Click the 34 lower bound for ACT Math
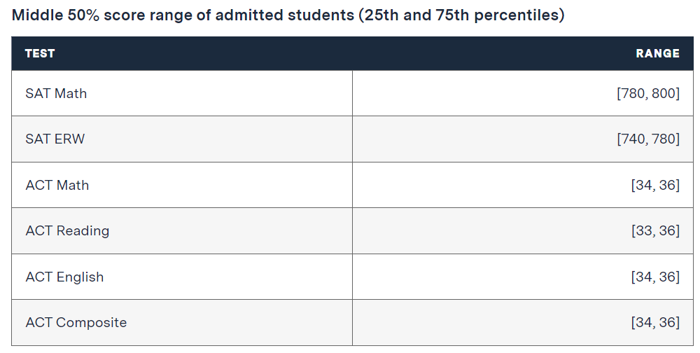 coord(643,185)
